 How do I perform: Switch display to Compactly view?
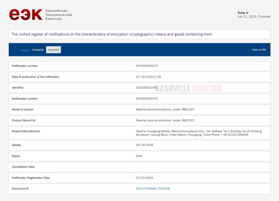coord(38,50)
